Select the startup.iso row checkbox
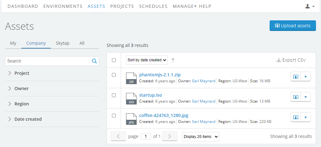Viewport: 321px width, 147px height. (x=114, y=95)
